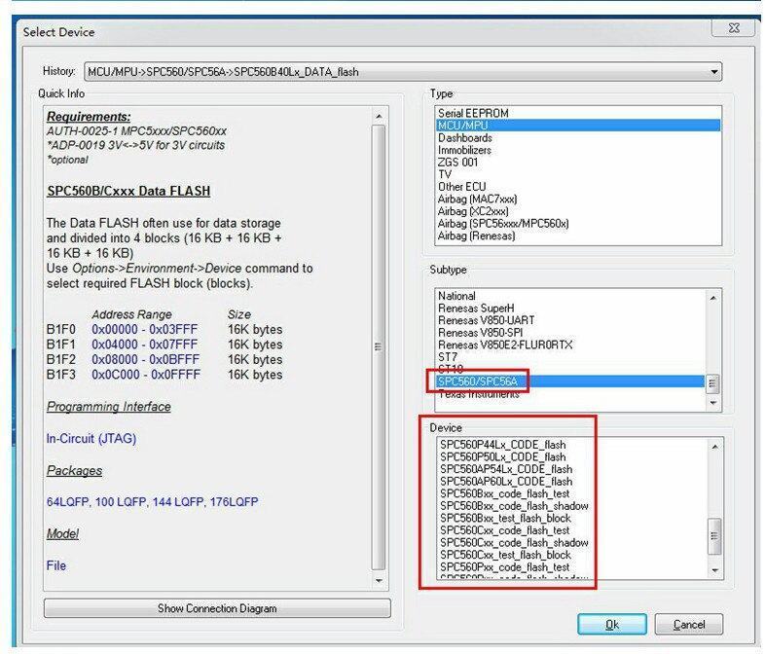765x654 pixels.
Task: Click the Cancel button
Action: tap(688, 625)
